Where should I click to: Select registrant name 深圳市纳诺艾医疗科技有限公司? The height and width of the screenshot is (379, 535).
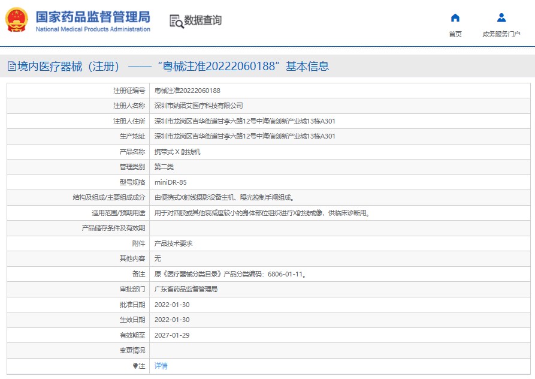coord(198,106)
